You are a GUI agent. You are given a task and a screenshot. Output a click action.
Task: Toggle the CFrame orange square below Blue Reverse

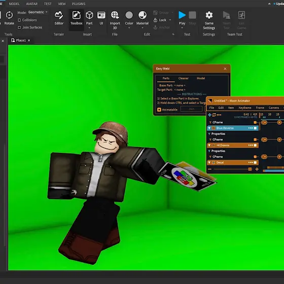pos(255,139)
